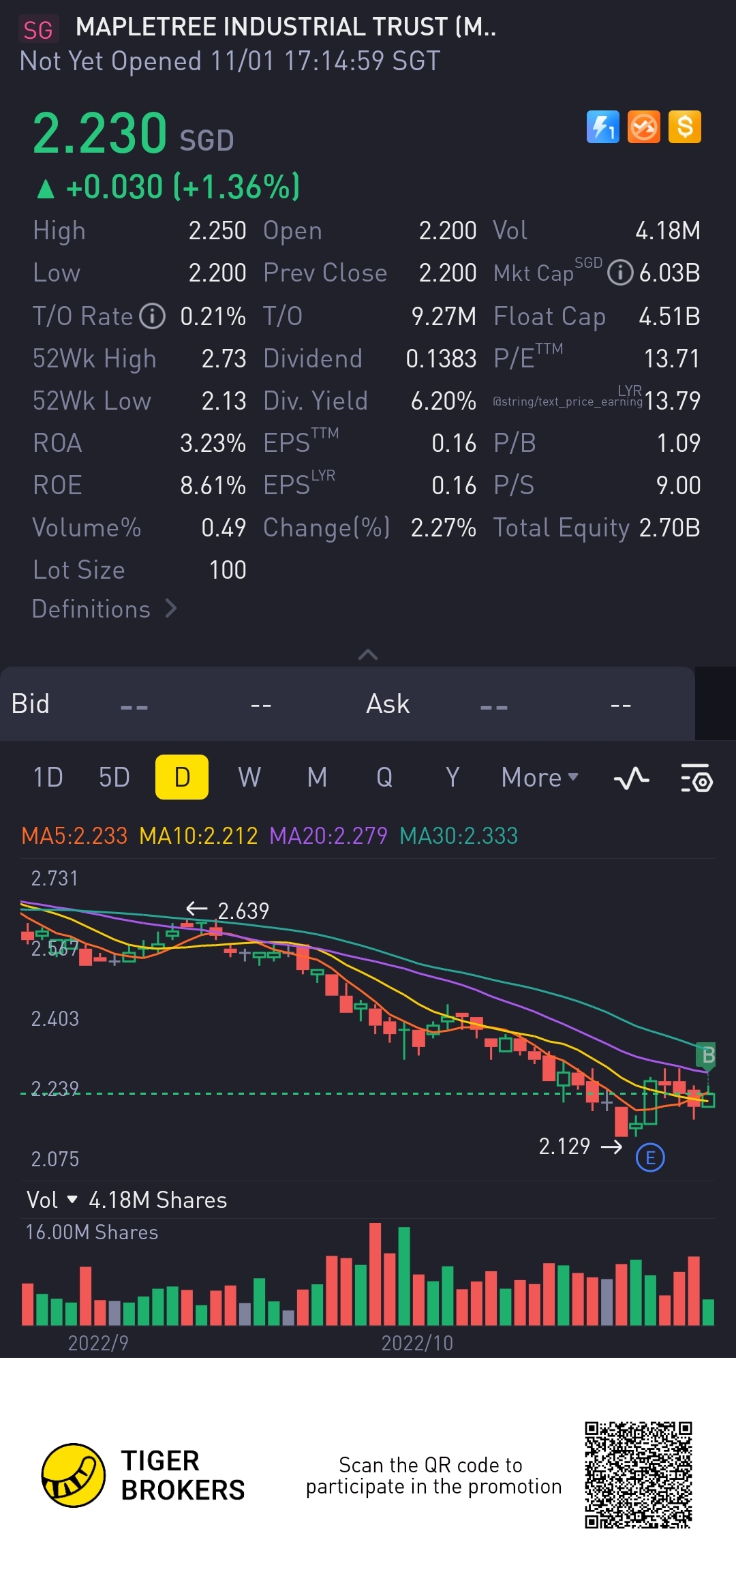Tap the current price 2.230

coord(99,133)
